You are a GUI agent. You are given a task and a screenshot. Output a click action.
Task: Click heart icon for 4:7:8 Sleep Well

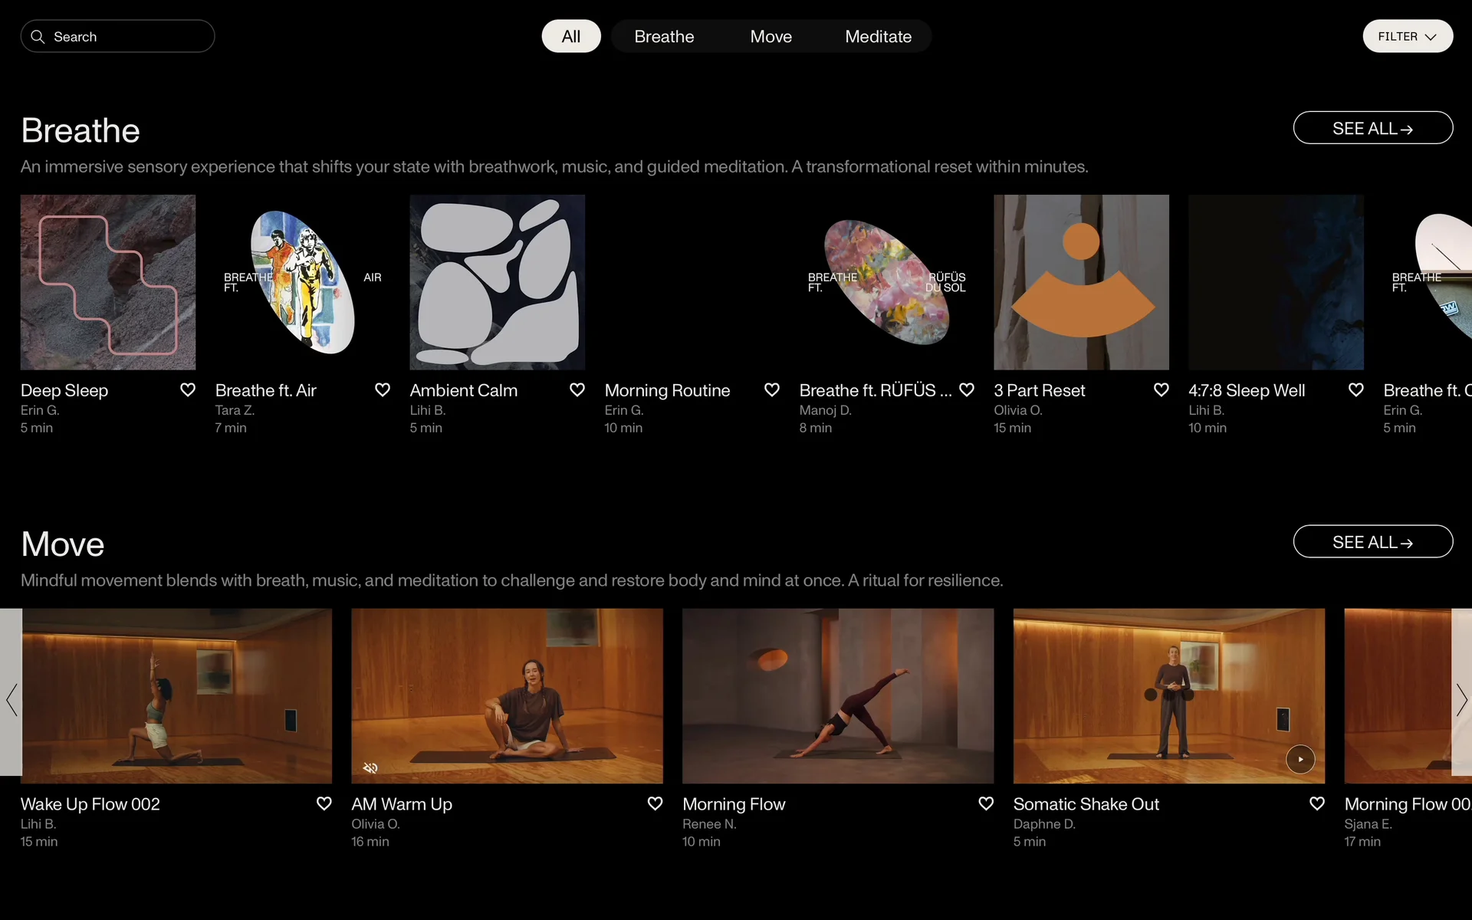click(x=1356, y=390)
